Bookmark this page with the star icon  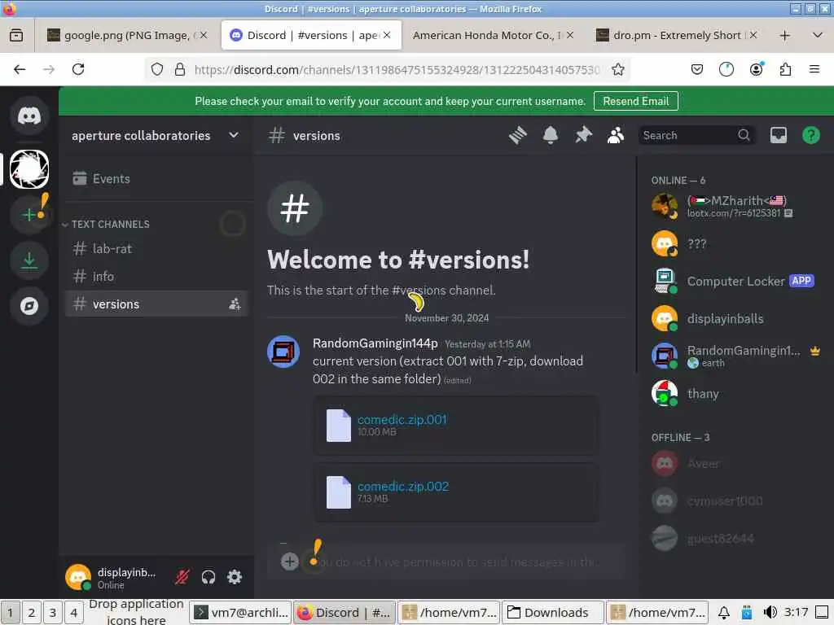click(617, 70)
